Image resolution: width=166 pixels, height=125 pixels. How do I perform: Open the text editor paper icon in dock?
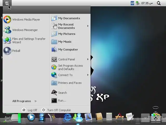(x=130, y=117)
